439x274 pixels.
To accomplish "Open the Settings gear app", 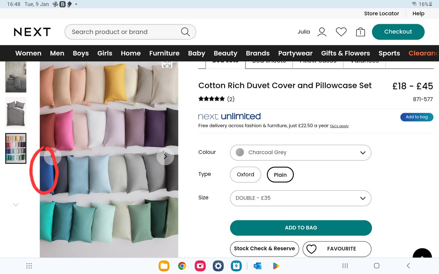I will [218, 266].
